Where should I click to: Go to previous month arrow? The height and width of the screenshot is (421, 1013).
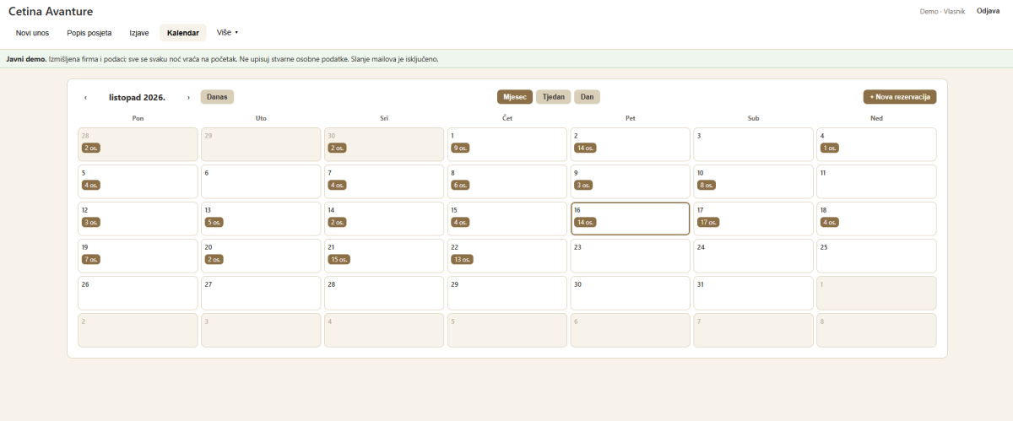click(85, 97)
